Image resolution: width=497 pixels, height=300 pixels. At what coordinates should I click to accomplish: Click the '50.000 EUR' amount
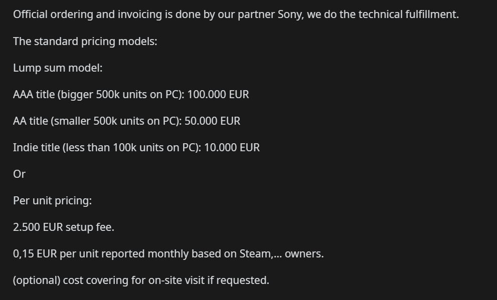212,121
